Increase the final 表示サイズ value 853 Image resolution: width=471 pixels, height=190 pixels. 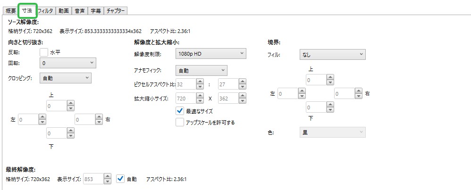(x=108, y=176)
